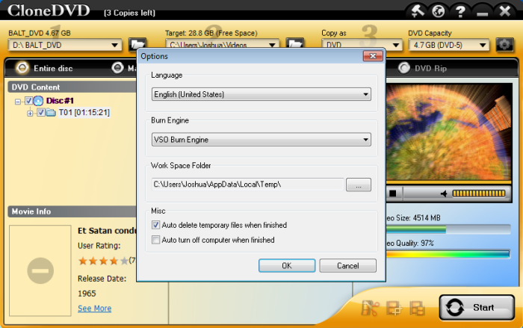523x328 pixels.
Task: Uncheck the Disc#1 checkbox in DVD Content
Action: (28, 101)
